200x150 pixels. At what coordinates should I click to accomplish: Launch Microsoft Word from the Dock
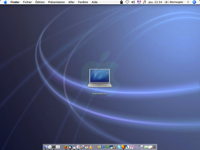click(x=103, y=147)
